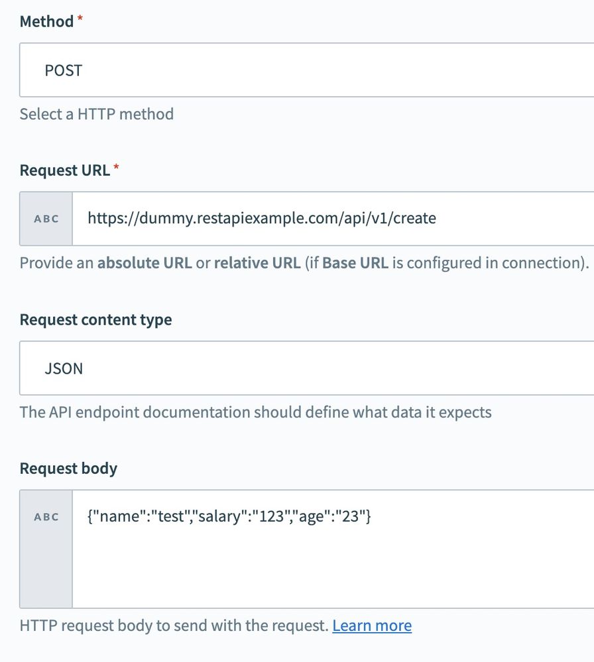Click the bold "absolute URL" text

pos(145,262)
